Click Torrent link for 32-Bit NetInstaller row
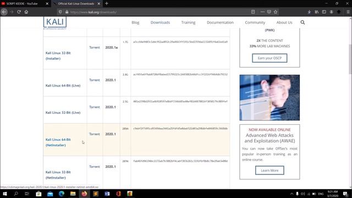This screenshot has width=352, height=198. [x=94, y=167]
